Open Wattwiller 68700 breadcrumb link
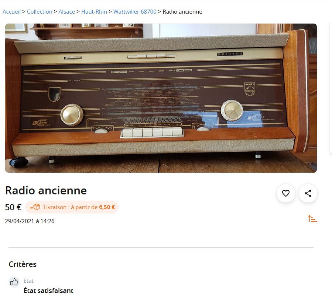 tap(135, 12)
